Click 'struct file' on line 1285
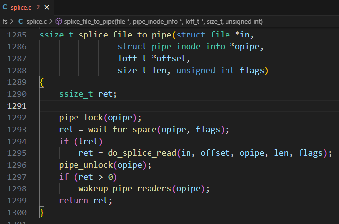 (203, 35)
